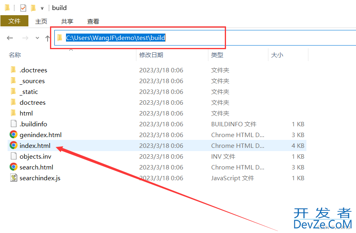
Task: Click the doctrees folder name
Action: coord(32,103)
